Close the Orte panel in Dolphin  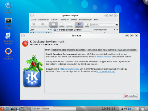(x=51, y=30)
